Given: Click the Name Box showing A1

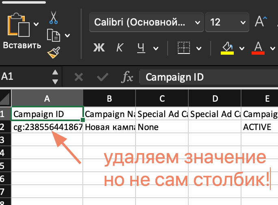Looking at the screenshot, I should click(x=25, y=77).
